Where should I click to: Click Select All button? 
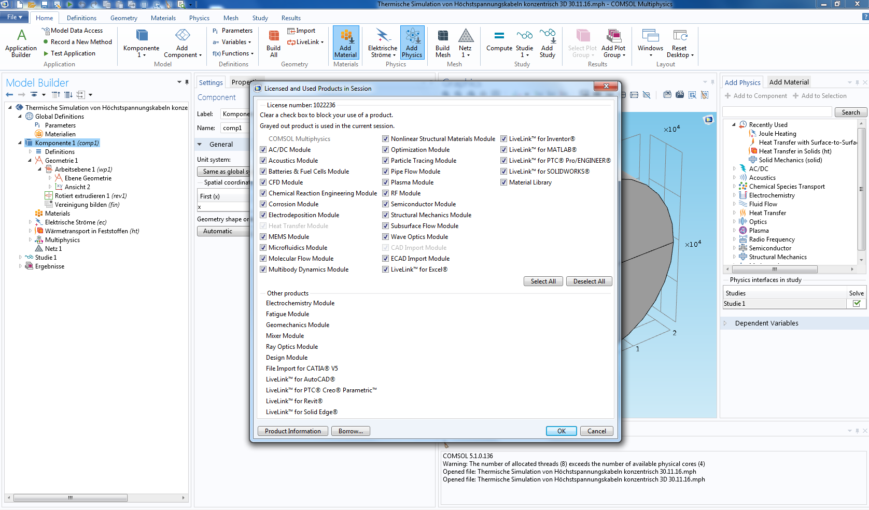click(x=543, y=281)
